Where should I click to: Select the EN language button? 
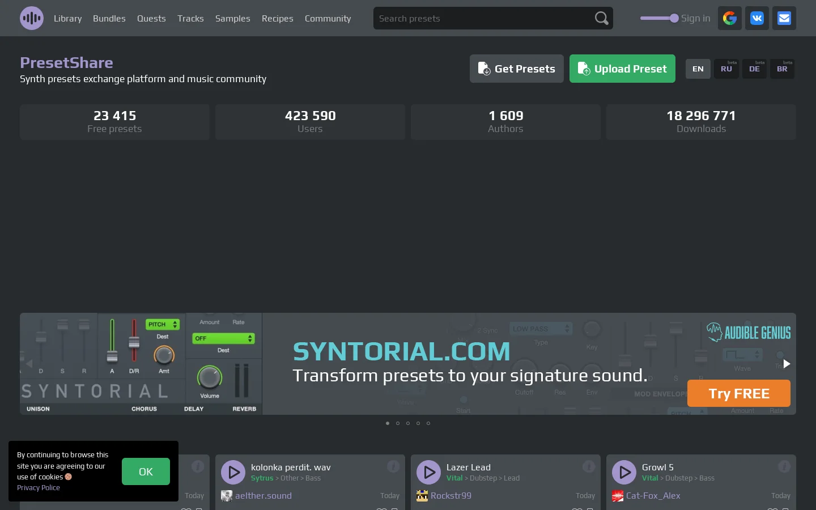pyautogui.click(x=698, y=69)
